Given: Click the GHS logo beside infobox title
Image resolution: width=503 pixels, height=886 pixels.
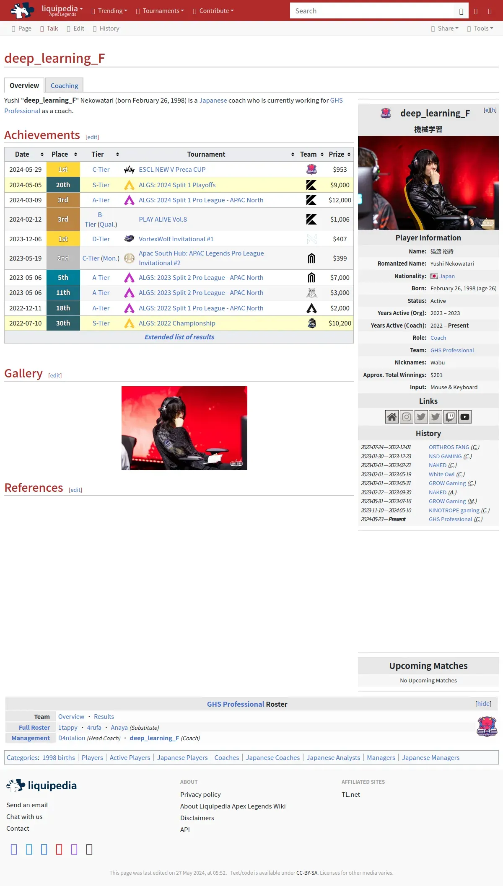Looking at the screenshot, I should 386,113.
